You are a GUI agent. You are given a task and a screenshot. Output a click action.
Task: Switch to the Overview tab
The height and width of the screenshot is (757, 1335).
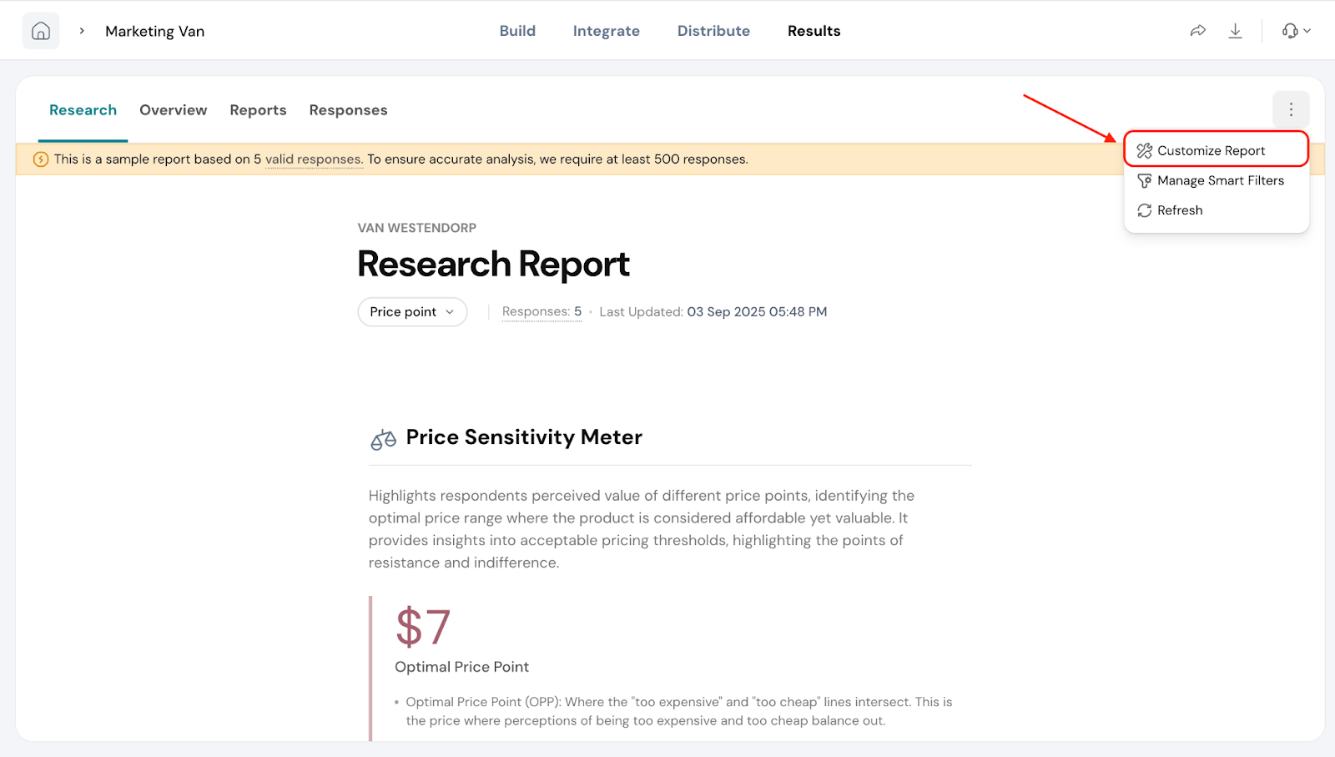point(173,110)
